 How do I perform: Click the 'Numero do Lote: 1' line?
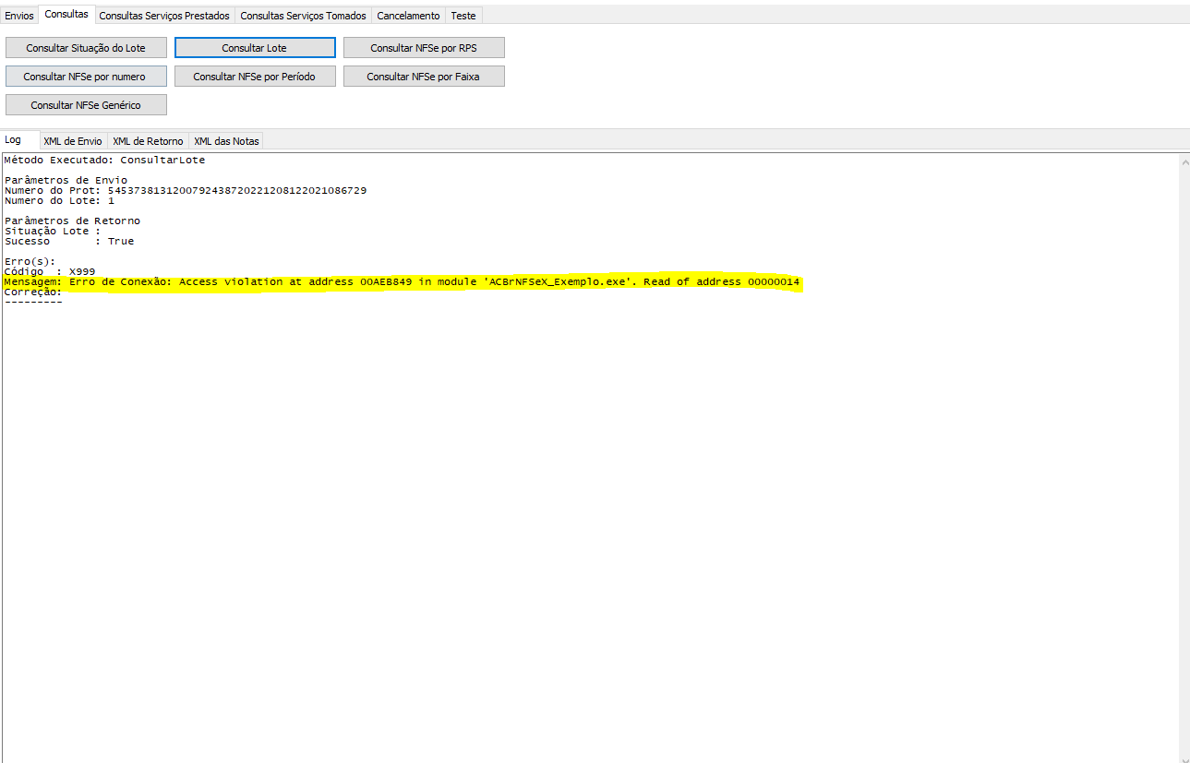[59, 200]
